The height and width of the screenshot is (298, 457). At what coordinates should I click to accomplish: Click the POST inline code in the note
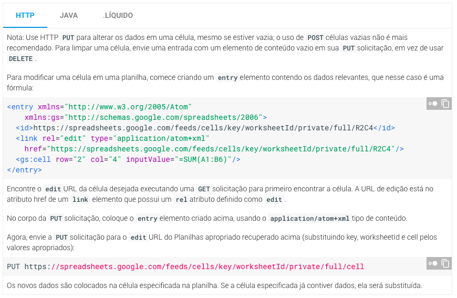tap(315, 38)
